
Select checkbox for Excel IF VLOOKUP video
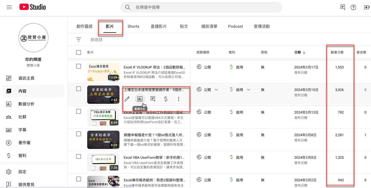pyautogui.click(x=78, y=66)
